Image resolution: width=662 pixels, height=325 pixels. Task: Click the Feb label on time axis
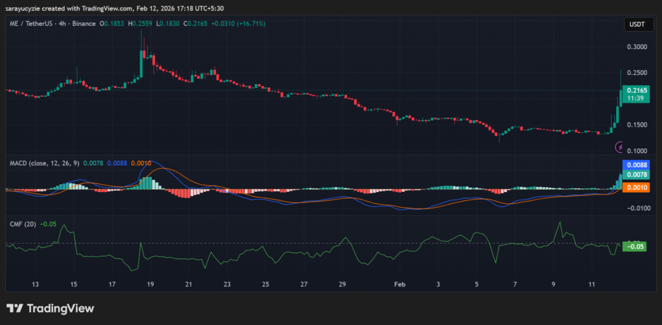pyautogui.click(x=399, y=284)
